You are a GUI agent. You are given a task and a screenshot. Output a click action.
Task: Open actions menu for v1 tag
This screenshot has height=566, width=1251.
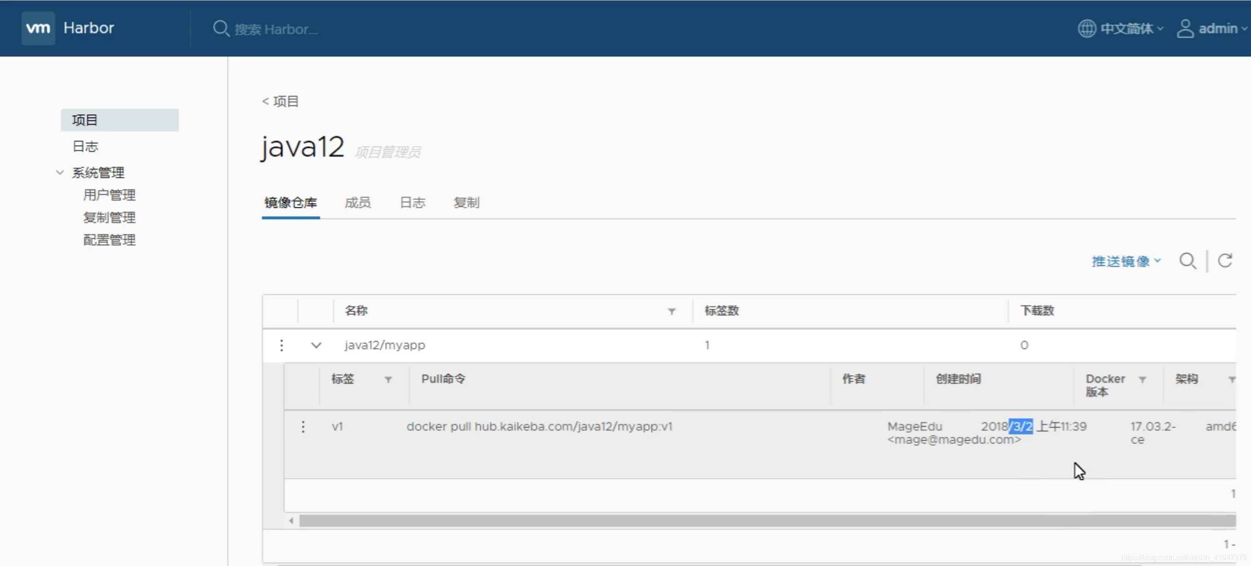[303, 427]
